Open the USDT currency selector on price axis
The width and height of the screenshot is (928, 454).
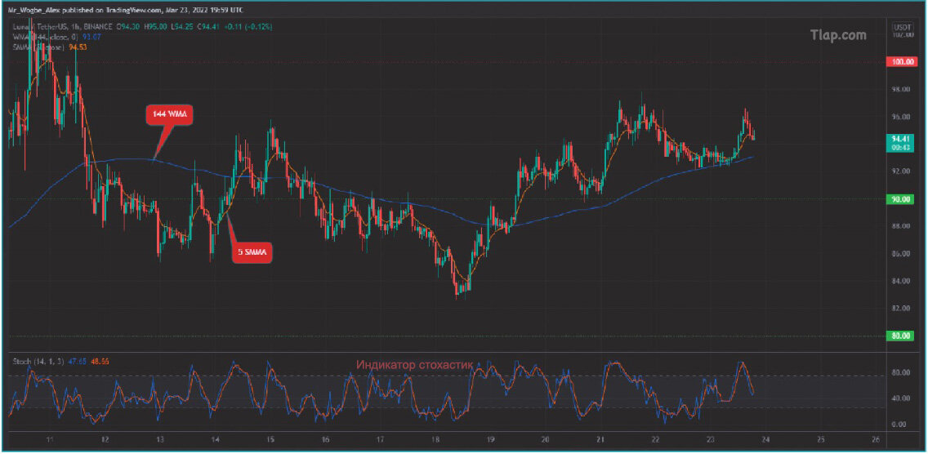(x=902, y=27)
